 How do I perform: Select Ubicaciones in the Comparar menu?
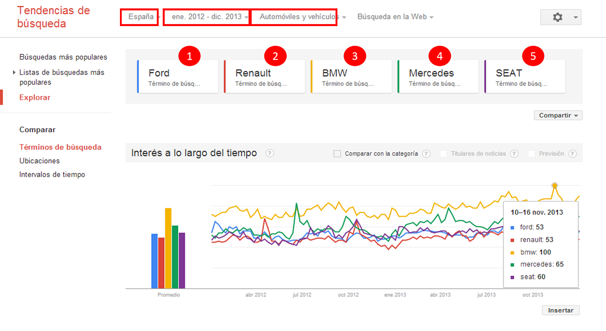[x=40, y=161]
